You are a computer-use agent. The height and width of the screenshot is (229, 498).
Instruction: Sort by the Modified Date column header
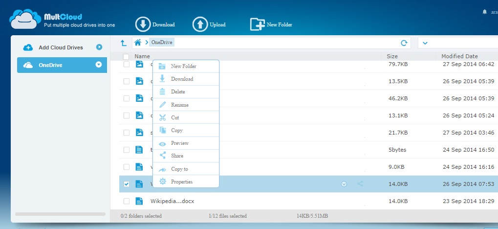coord(459,56)
